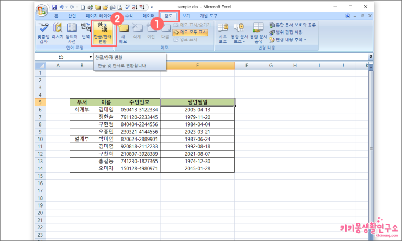The width and height of the screenshot is (402, 241).
Task: Click 통합 문서 보호와 공유 button
Action: [293, 25]
